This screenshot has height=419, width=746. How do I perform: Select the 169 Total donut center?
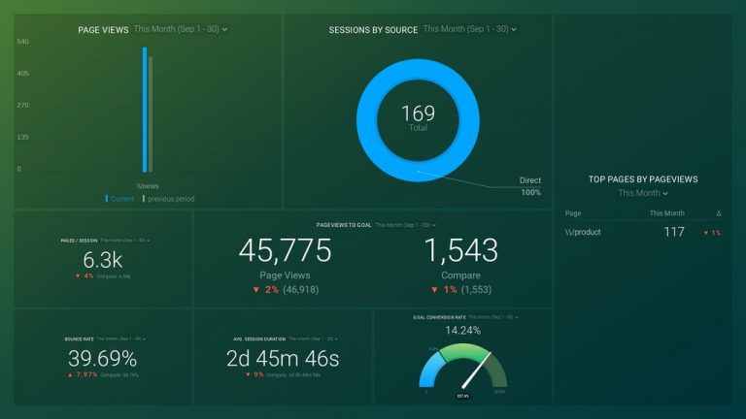(418, 117)
